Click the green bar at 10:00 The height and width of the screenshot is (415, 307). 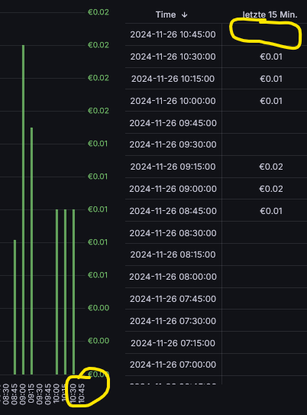57,292
